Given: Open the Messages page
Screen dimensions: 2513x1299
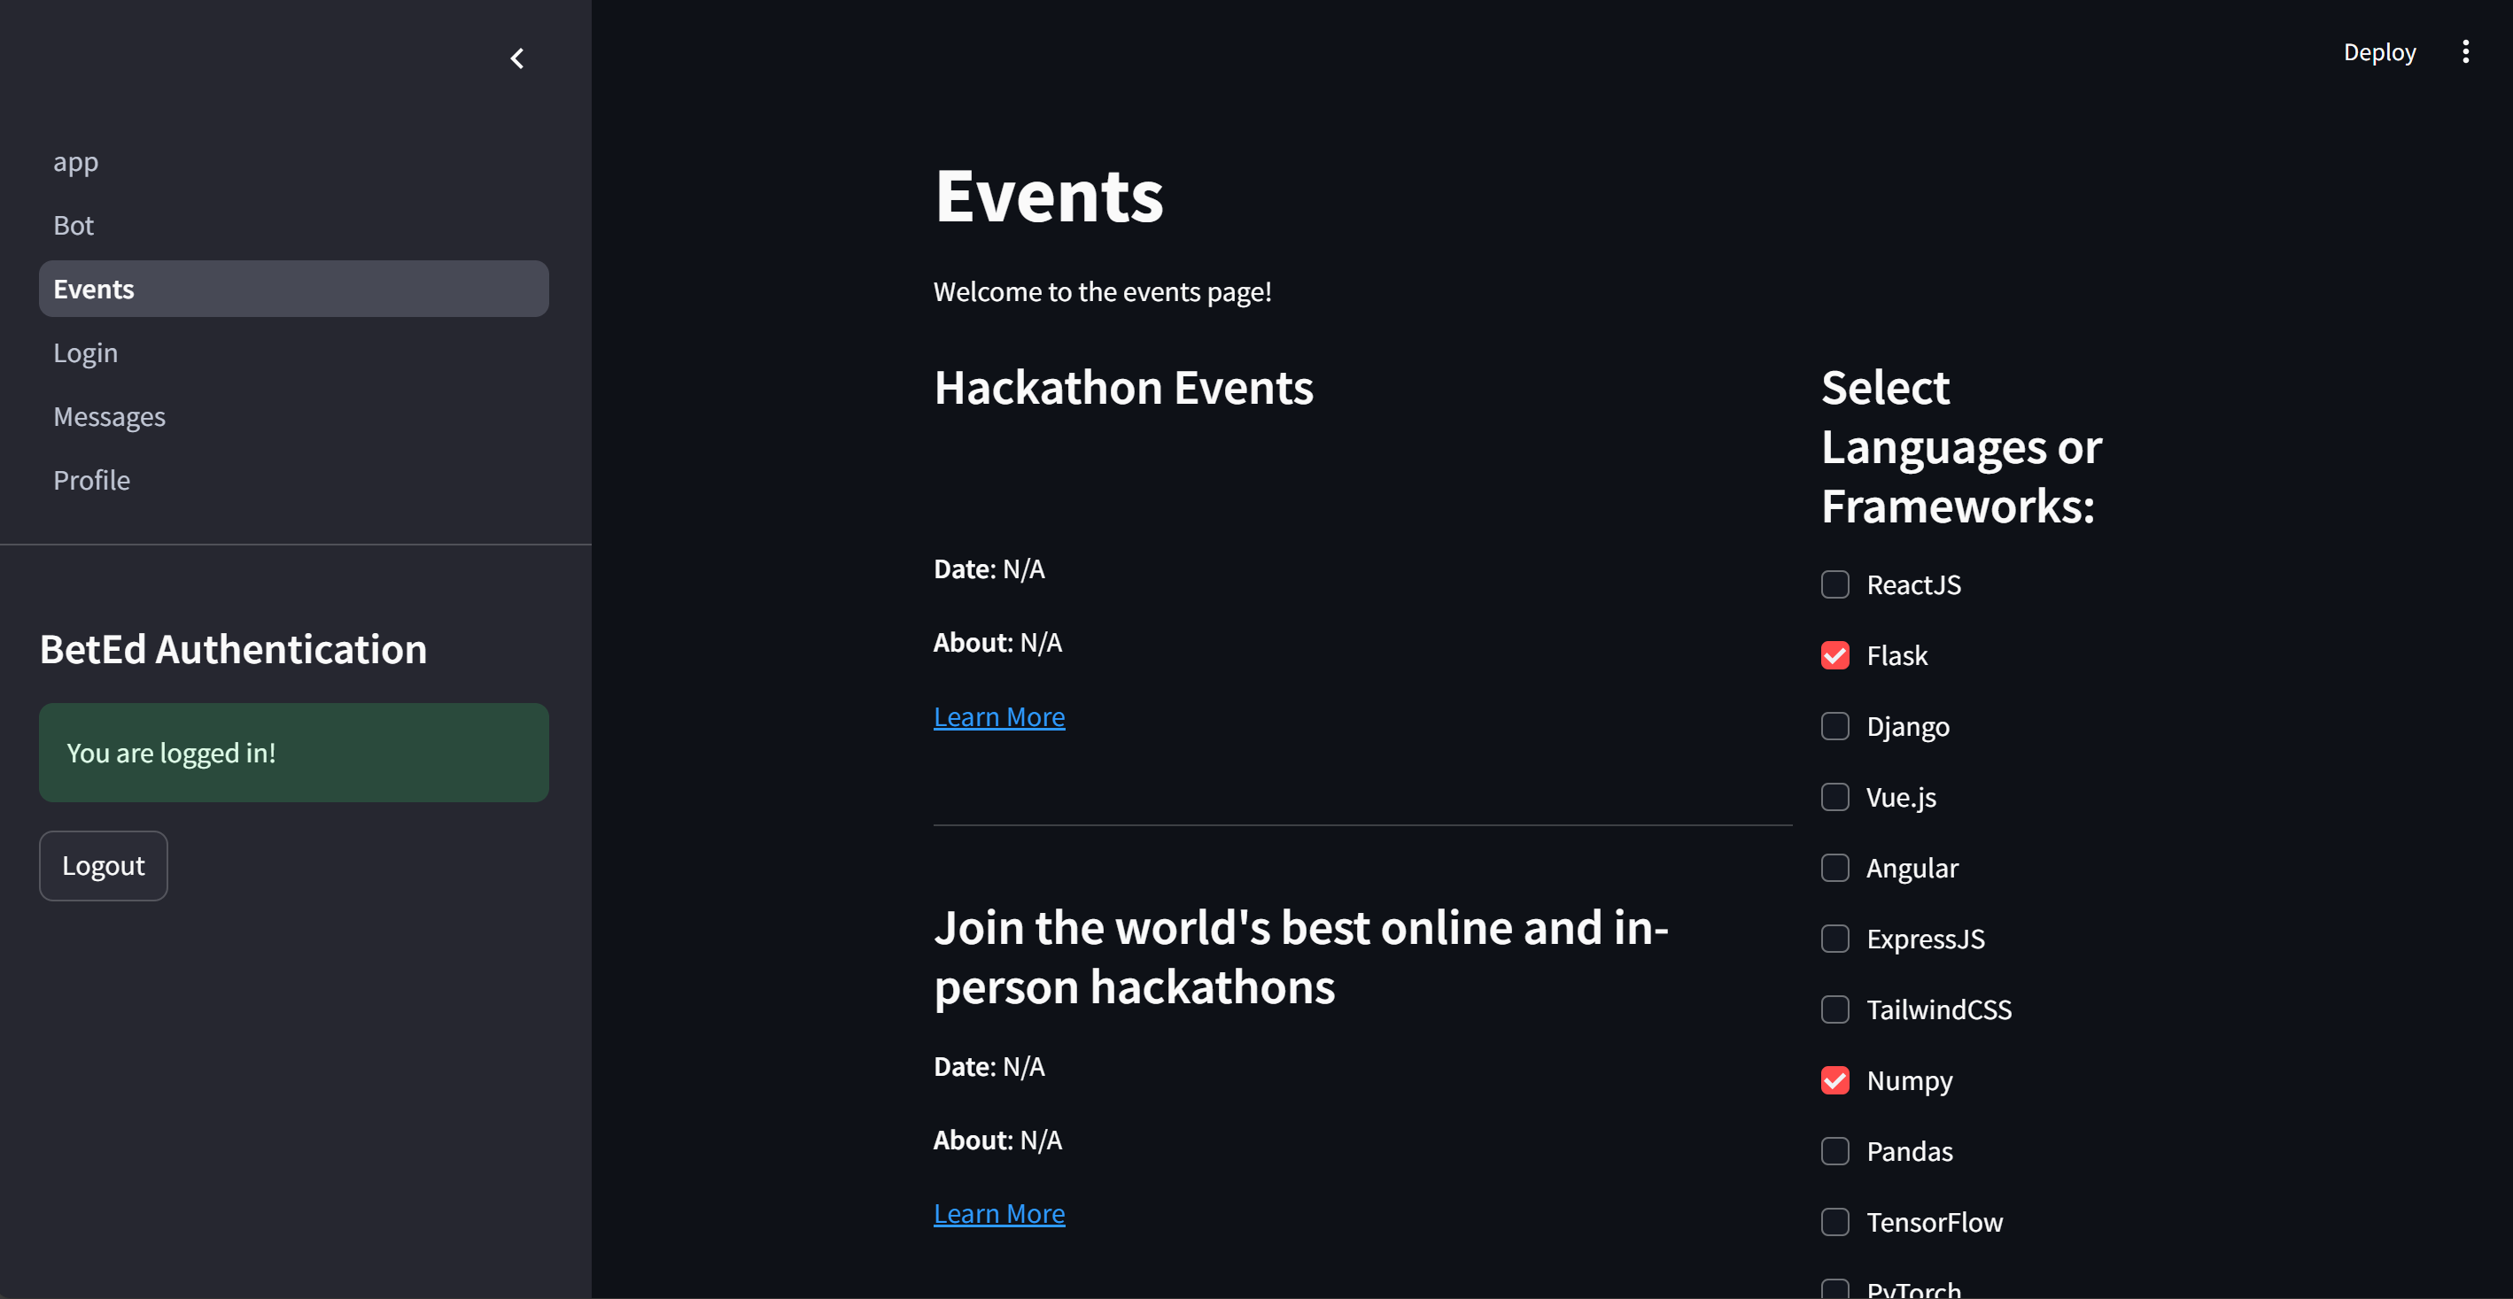Looking at the screenshot, I should [x=109, y=416].
